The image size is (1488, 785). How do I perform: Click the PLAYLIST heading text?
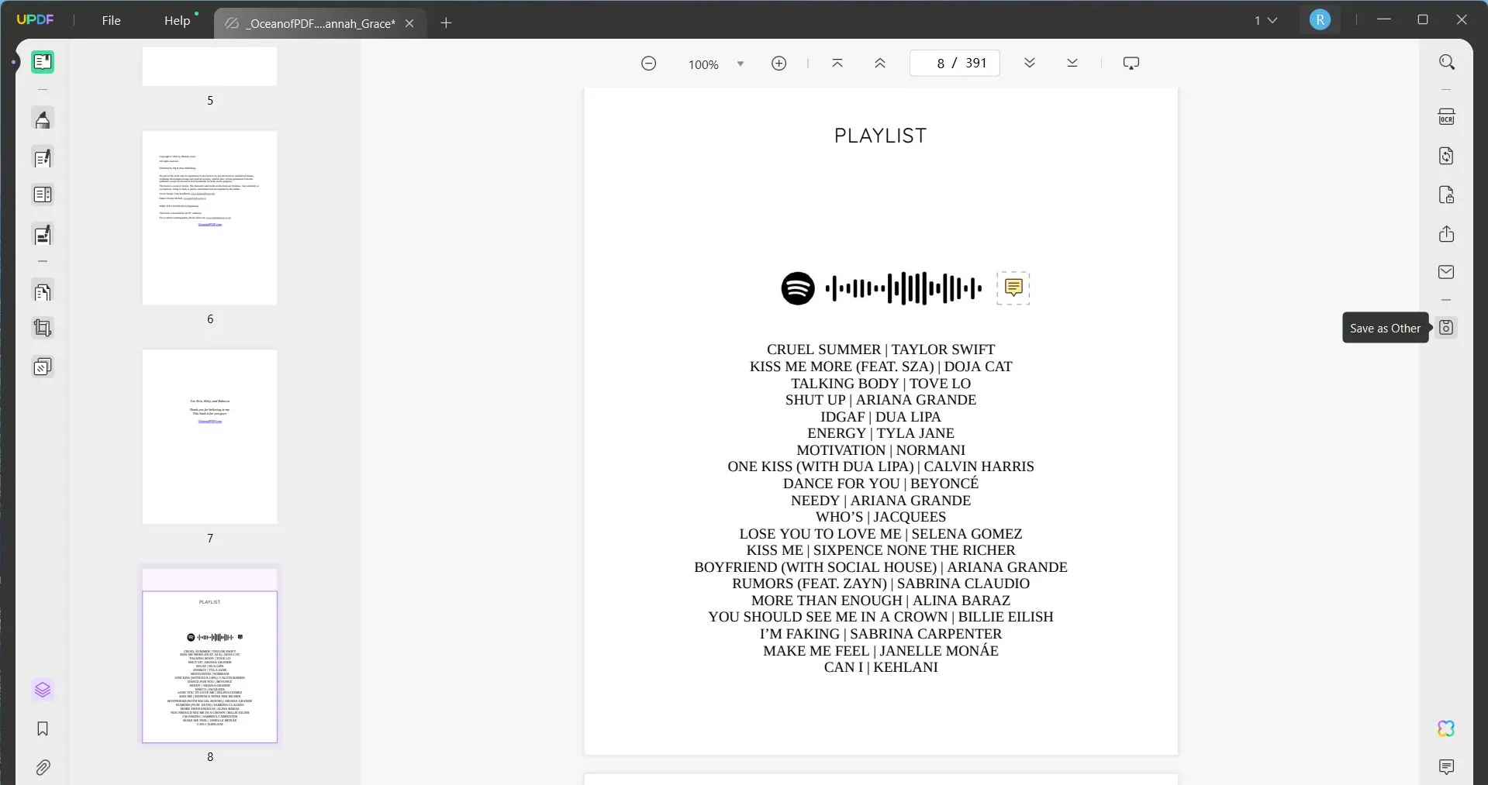(x=880, y=136)
